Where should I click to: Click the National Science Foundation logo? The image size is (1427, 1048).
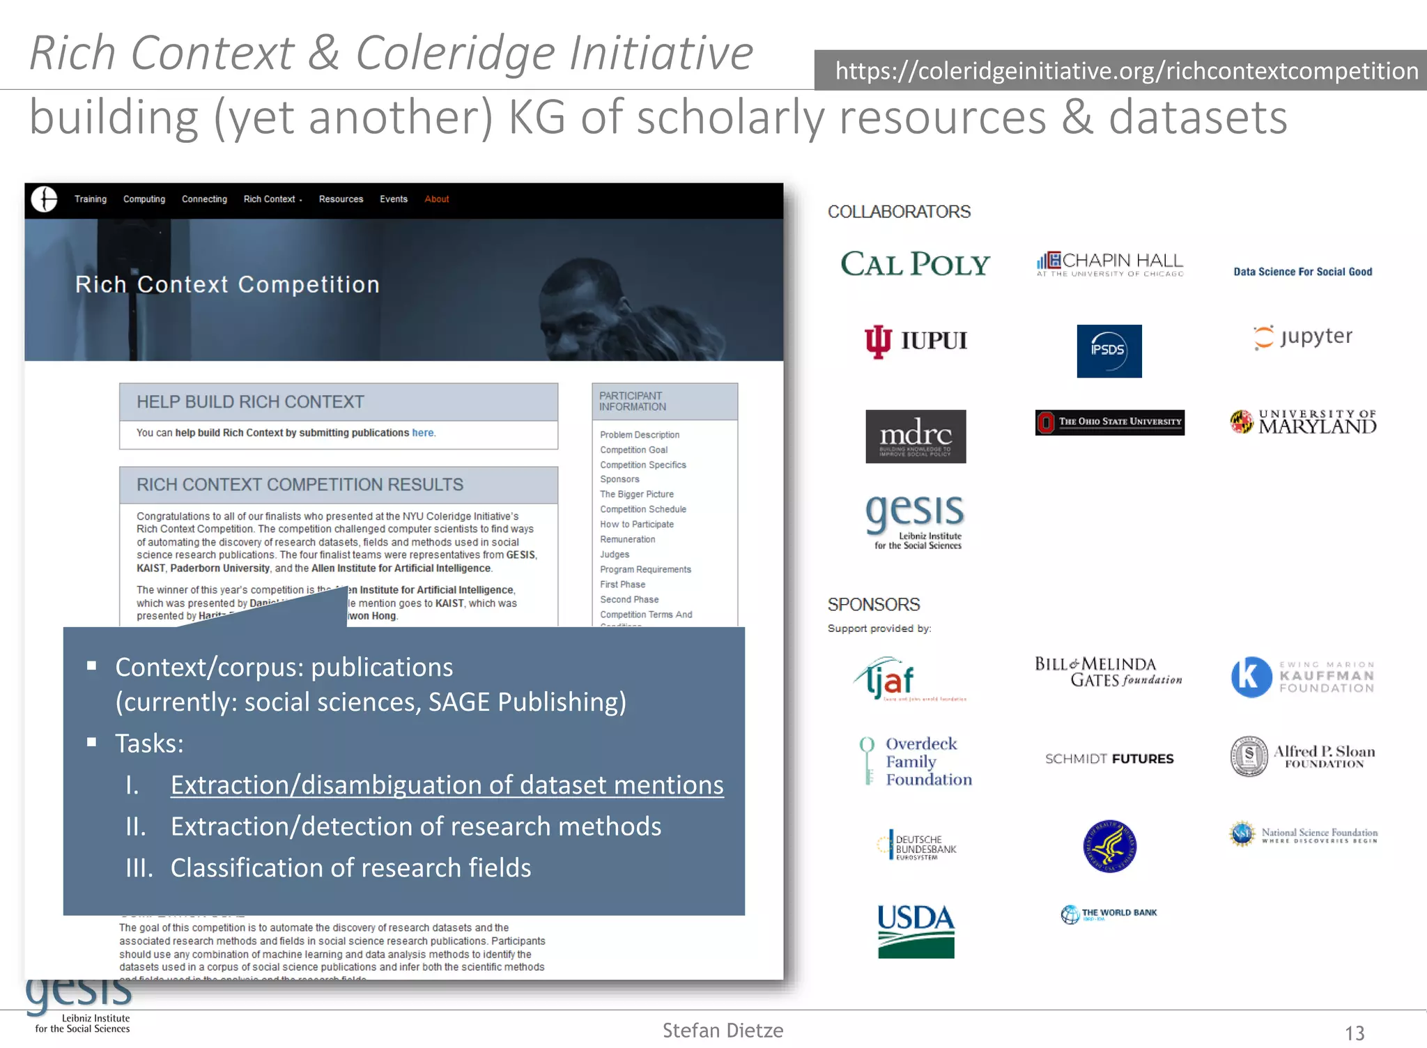point(1303,834)
